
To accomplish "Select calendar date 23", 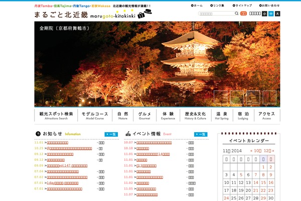I will 271,190.
